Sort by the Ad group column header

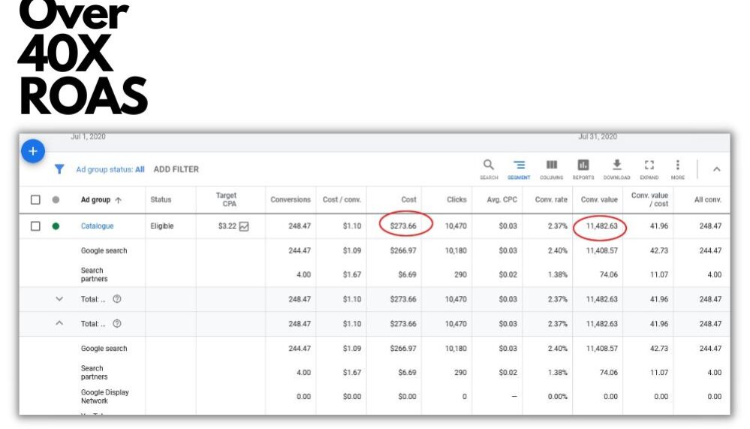tap(95, 200)
